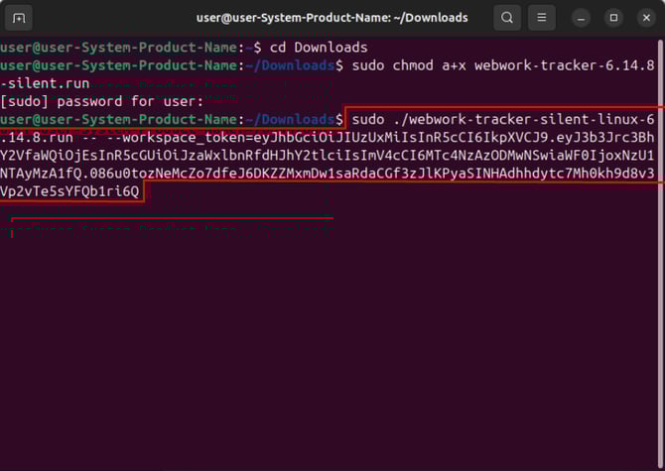Open terminal search with magnifier icon
Screen dimensions: 665x471
coord(507,18)
